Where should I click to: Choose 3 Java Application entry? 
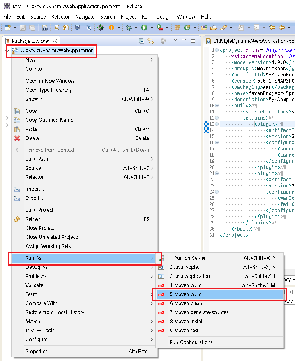coord(219,276)
